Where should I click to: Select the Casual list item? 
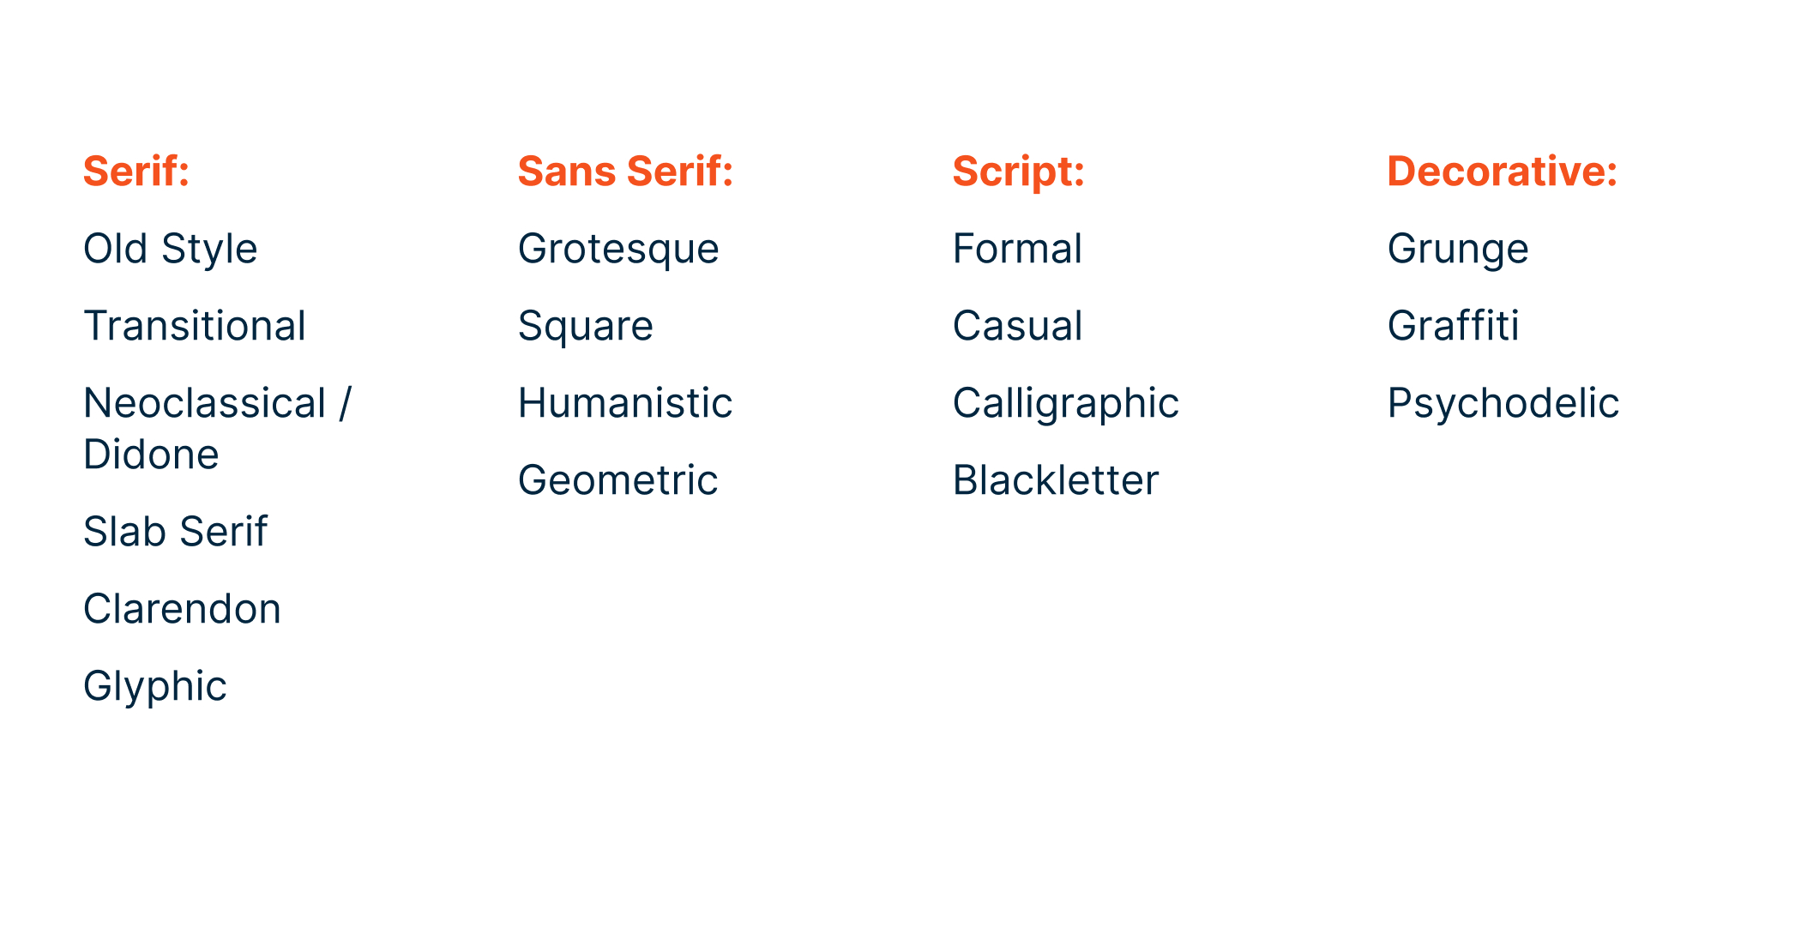point(1017,326)
